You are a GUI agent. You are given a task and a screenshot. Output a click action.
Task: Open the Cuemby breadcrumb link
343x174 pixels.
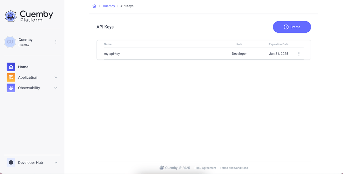109,6
